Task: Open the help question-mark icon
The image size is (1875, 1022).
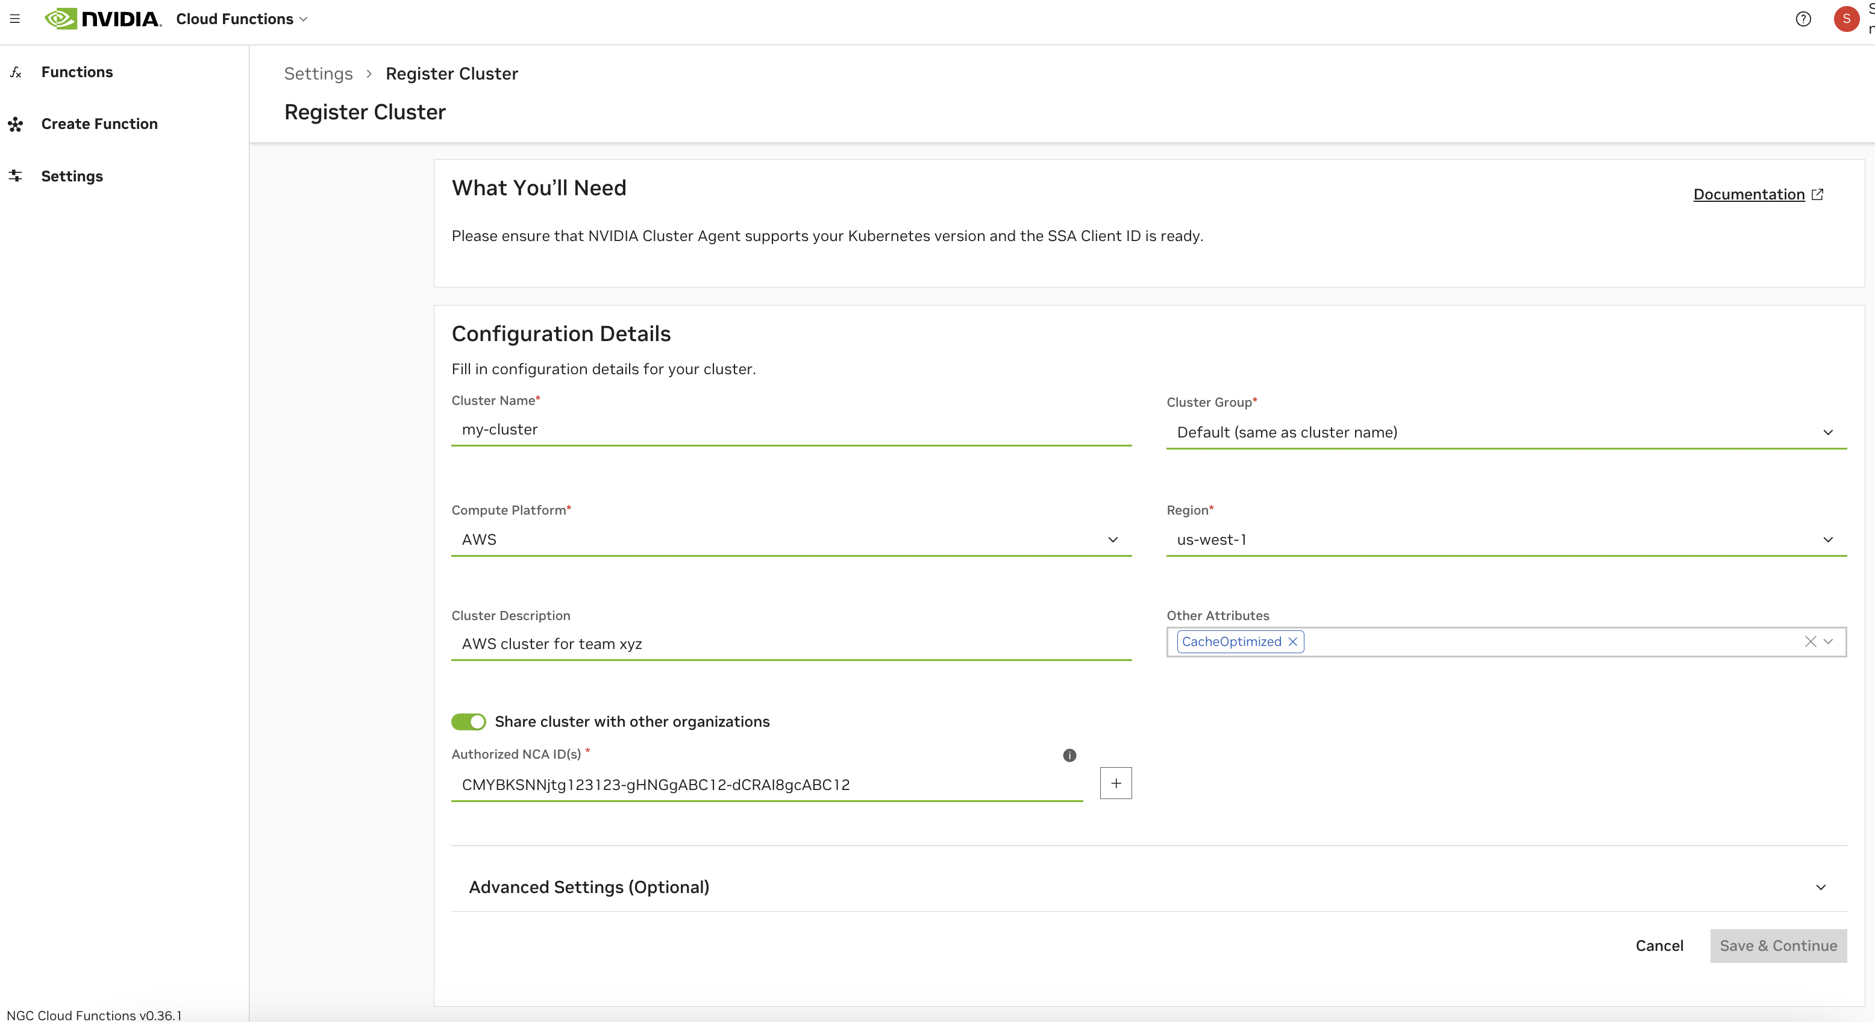Action: (x=1803, y=19)
